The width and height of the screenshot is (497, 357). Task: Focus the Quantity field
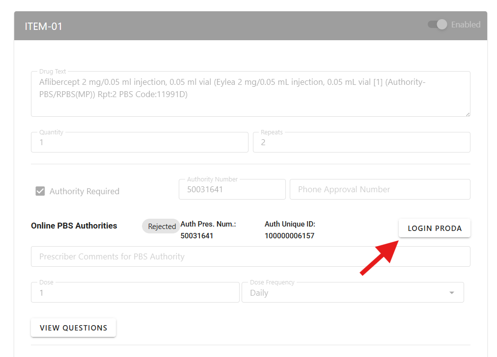(139, 143)
